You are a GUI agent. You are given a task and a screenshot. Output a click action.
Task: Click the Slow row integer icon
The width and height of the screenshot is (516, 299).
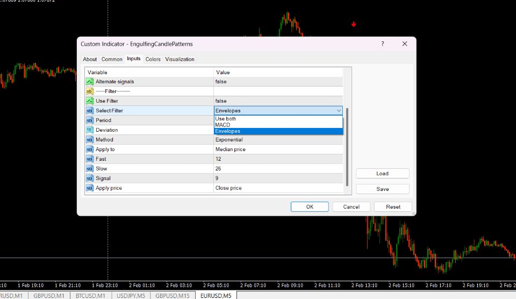tap(90, 169)
